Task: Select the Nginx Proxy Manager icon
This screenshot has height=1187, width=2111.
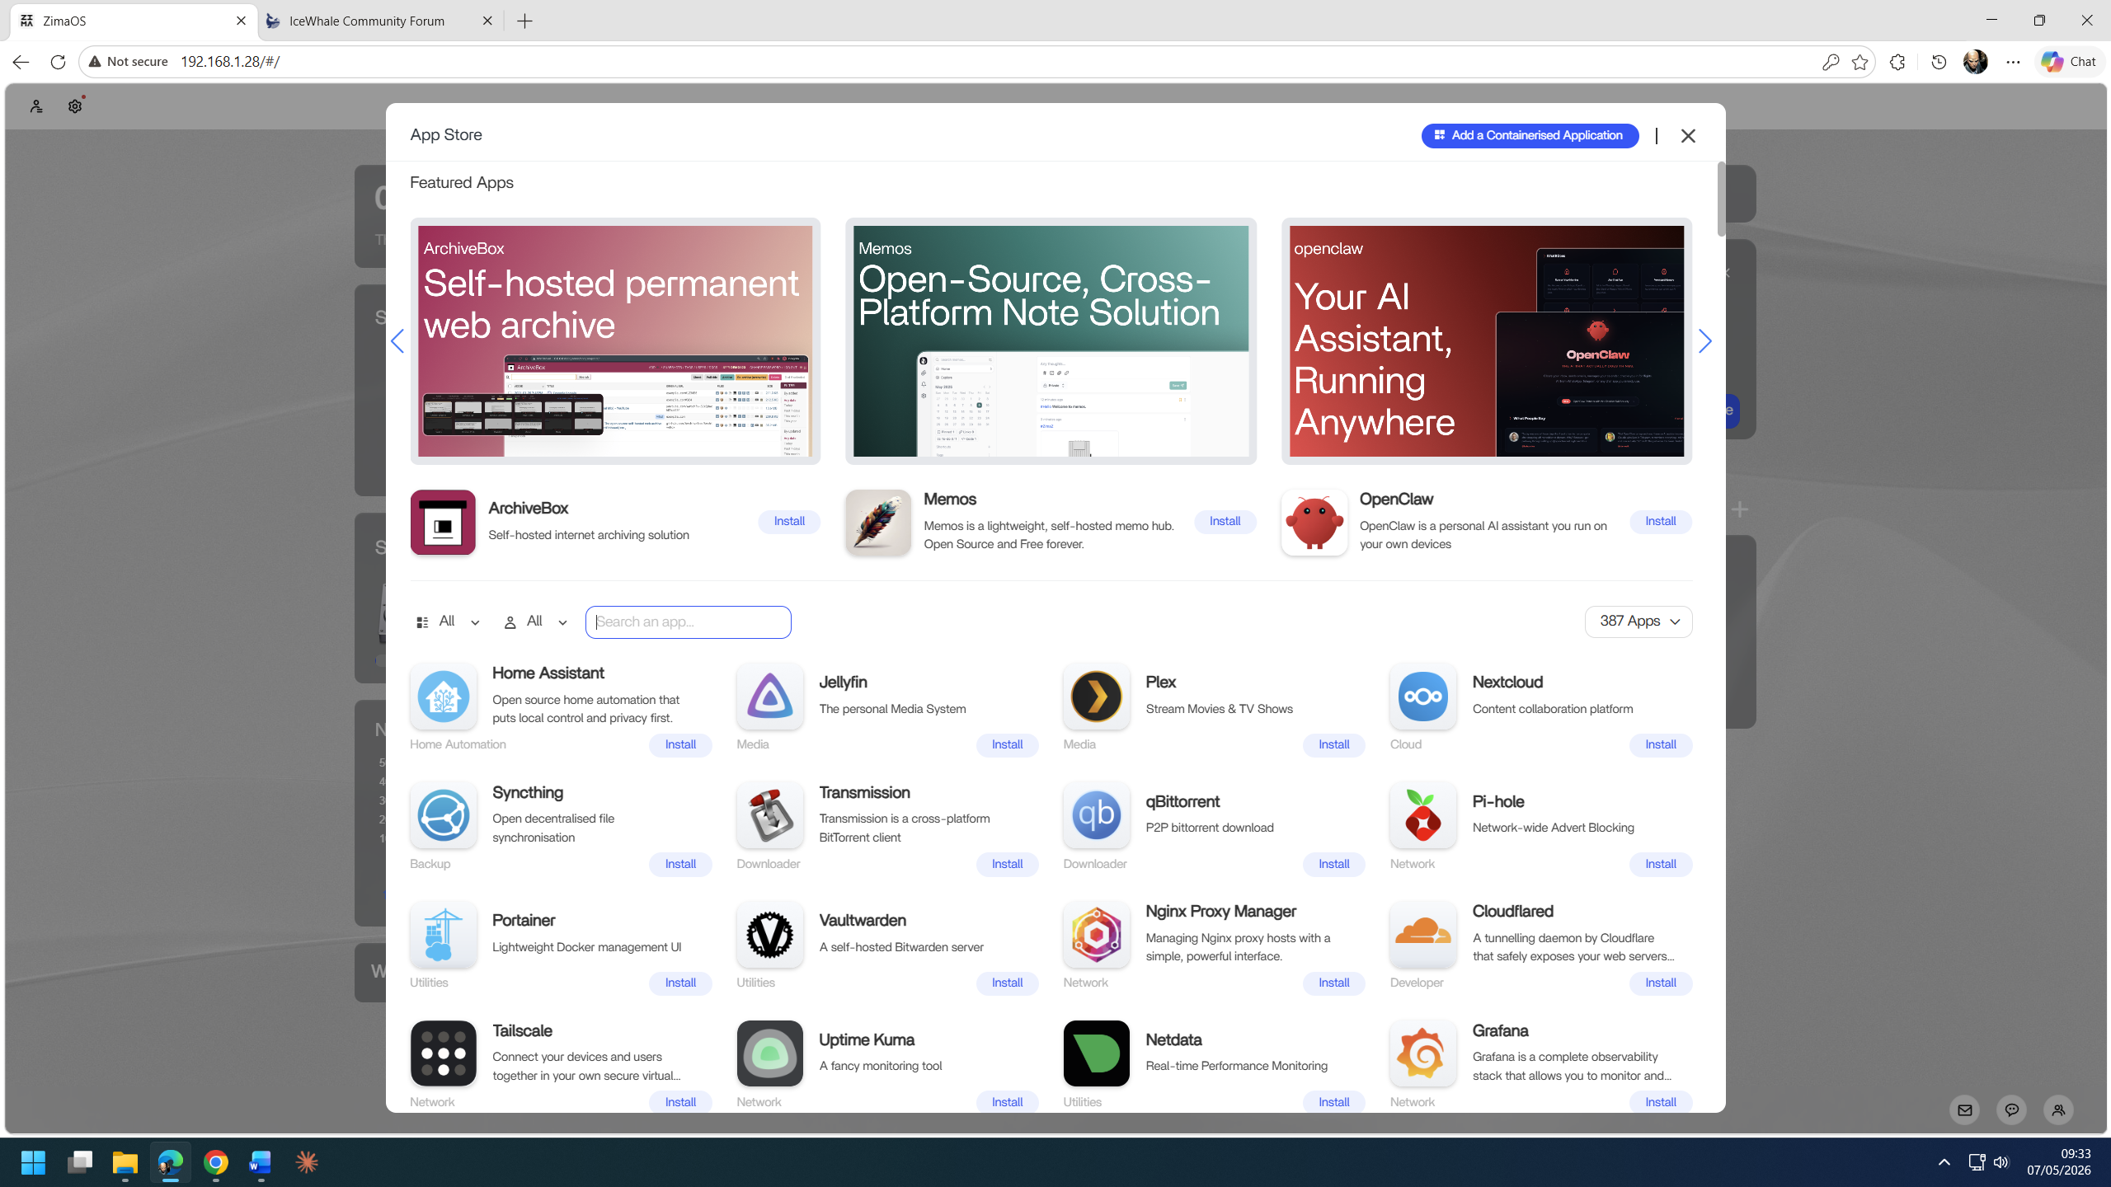Action: point(1096,935)
